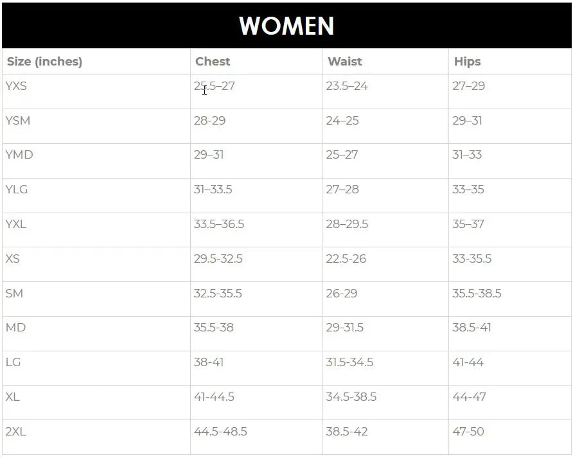Select the Waist column header
The height and width of the screenshot is (458, 573).
coord(345,62)
